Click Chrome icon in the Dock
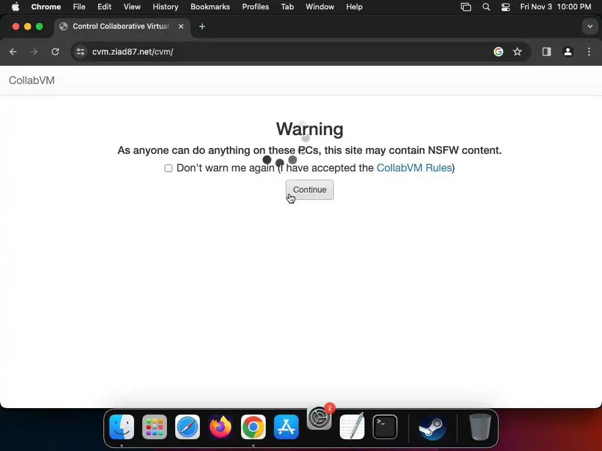 (x=253, y=427)
